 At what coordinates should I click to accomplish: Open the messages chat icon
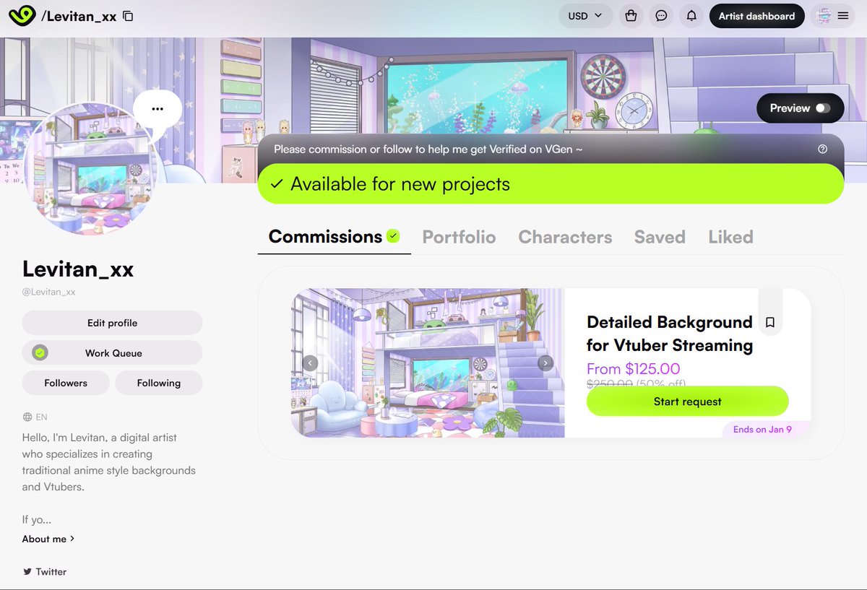(661, 16)
